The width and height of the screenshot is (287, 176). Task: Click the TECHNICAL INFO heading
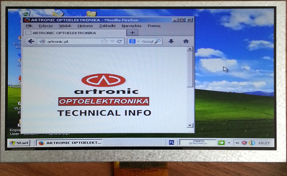coord(104,113)
